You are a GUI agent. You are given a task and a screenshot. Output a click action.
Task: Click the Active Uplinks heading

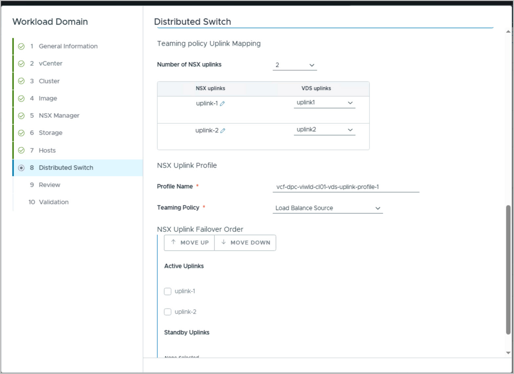tap(184, 266)
